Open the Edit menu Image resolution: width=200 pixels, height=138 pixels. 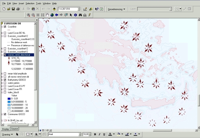click(9, 3)
